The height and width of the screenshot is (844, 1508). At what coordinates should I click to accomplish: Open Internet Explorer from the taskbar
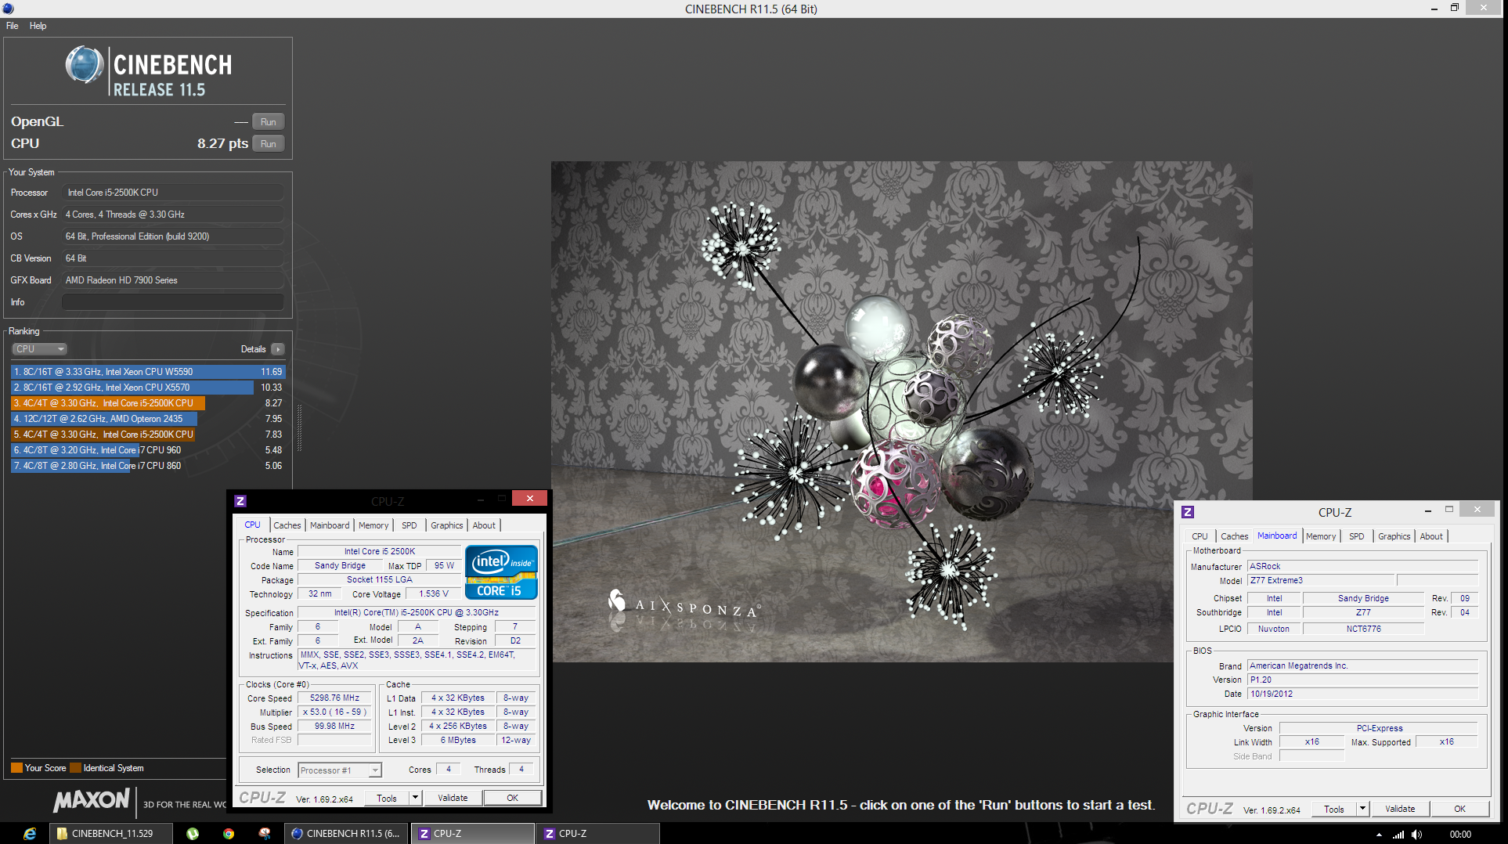pos(29,834)
